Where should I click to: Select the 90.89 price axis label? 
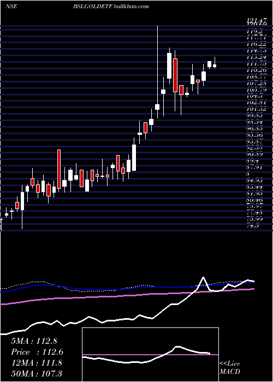pos(256,154)
